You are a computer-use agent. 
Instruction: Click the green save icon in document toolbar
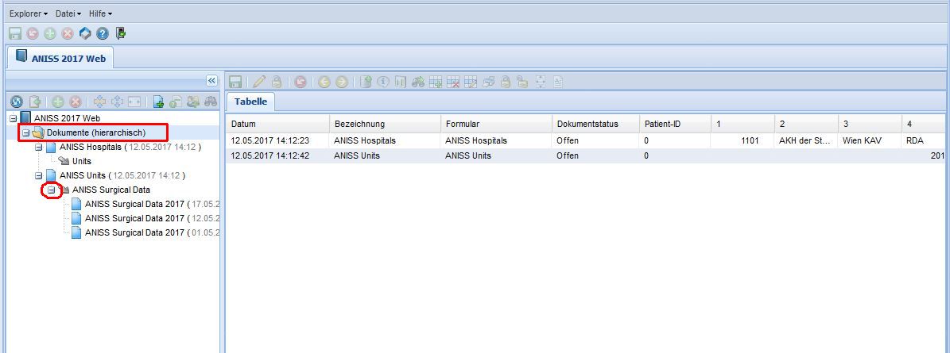click(235, 82)
